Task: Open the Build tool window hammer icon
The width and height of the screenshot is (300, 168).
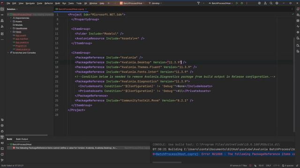Action: pyautogui.click(x=2, y=137)
